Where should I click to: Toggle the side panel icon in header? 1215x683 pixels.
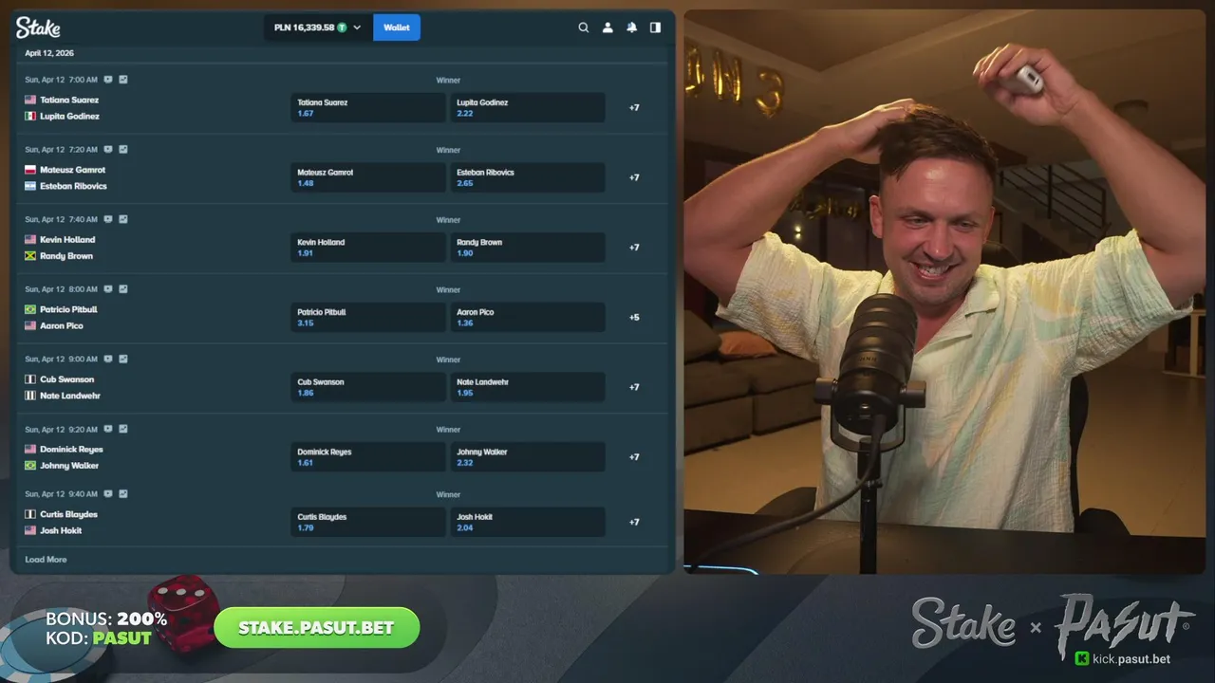tap(655, 28)
